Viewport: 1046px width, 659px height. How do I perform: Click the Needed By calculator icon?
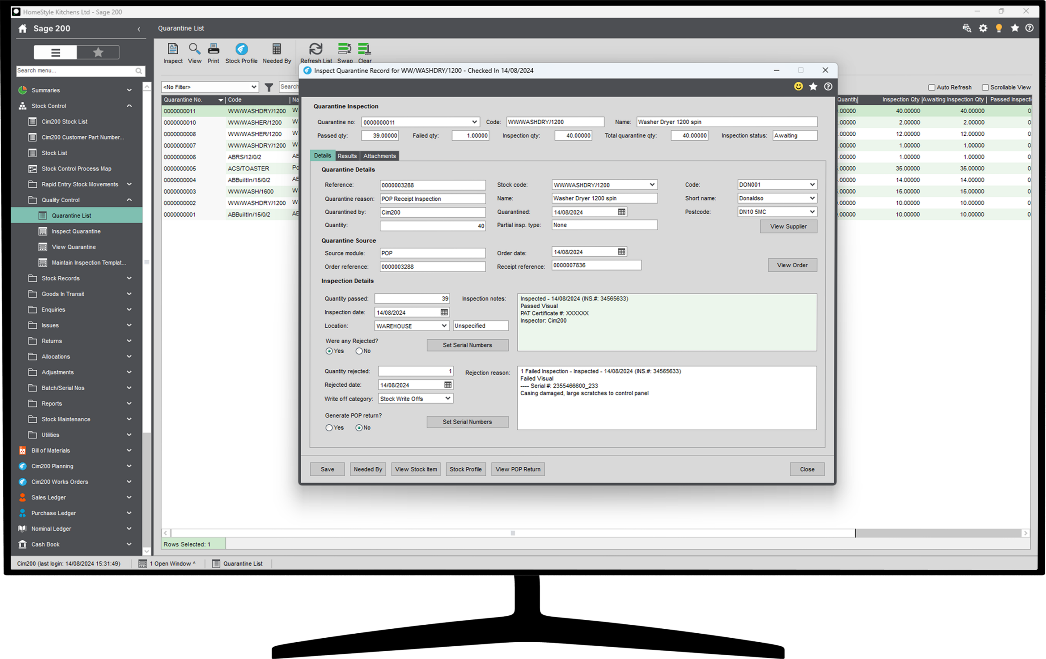coord(276,49)
